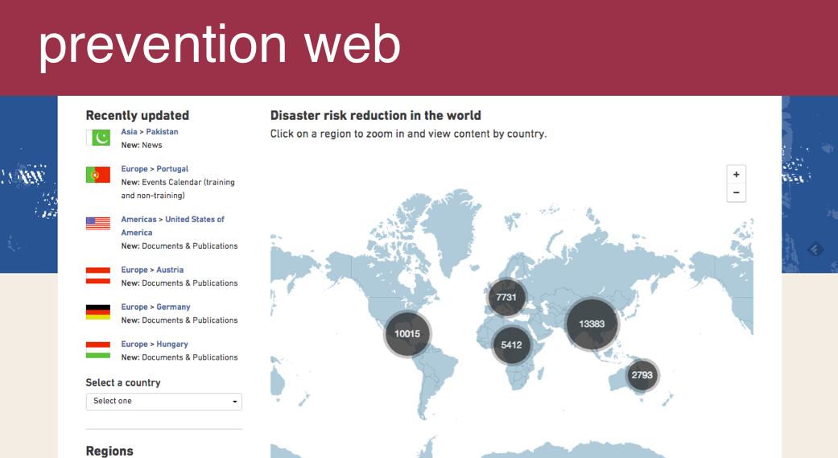Open the Europe link beside Austria

(x=134, y=270)
